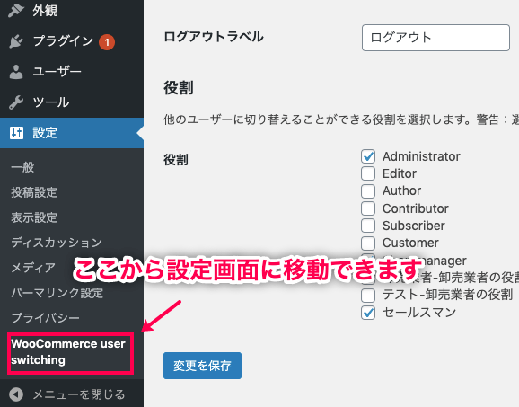Check the Author role checkbox
The image size is (519, 407).
point(368,191)
